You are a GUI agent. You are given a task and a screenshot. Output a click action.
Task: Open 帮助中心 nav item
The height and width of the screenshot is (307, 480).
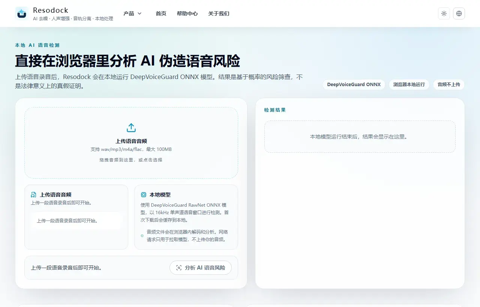point(187,13)
